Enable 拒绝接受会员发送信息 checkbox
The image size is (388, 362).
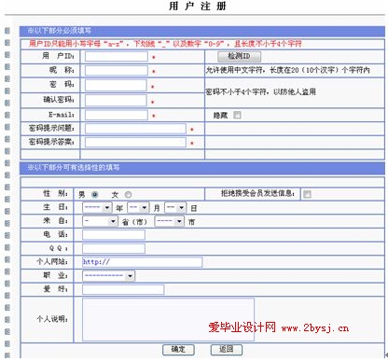pyautogui.click(x=307, y=194)
